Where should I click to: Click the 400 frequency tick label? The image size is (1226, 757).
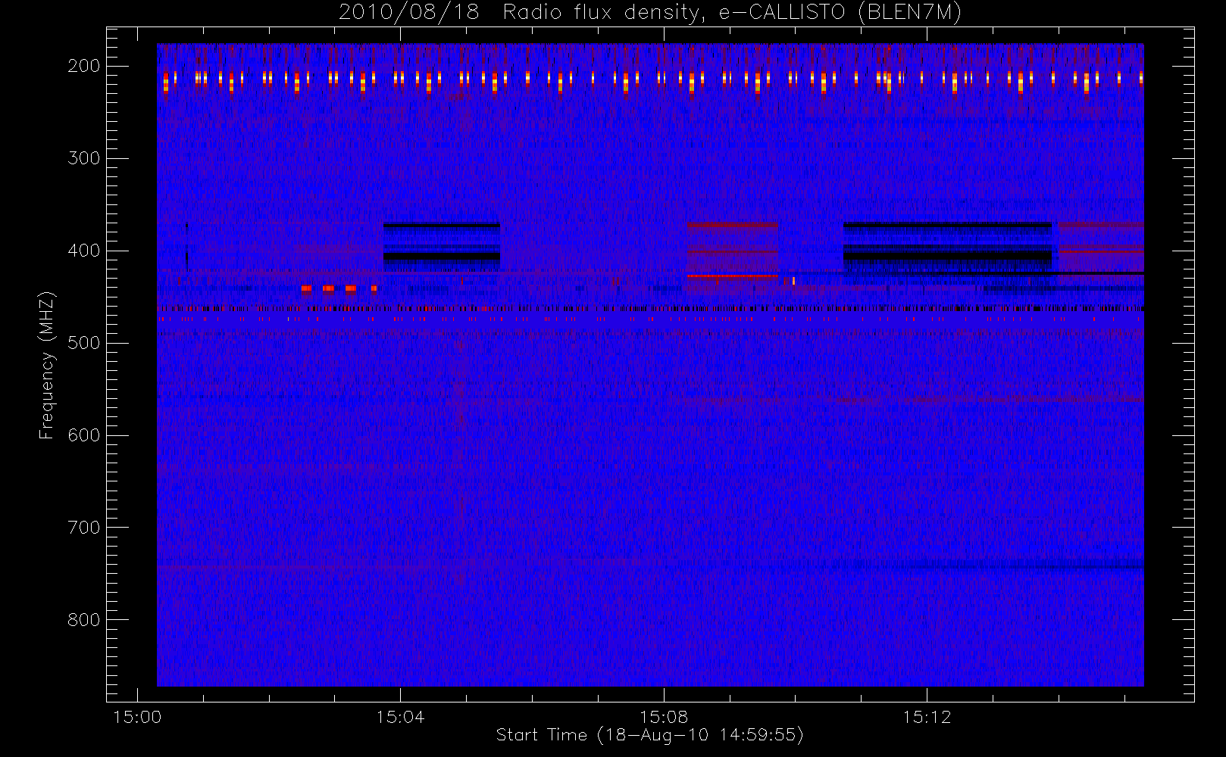coord(84,251)
